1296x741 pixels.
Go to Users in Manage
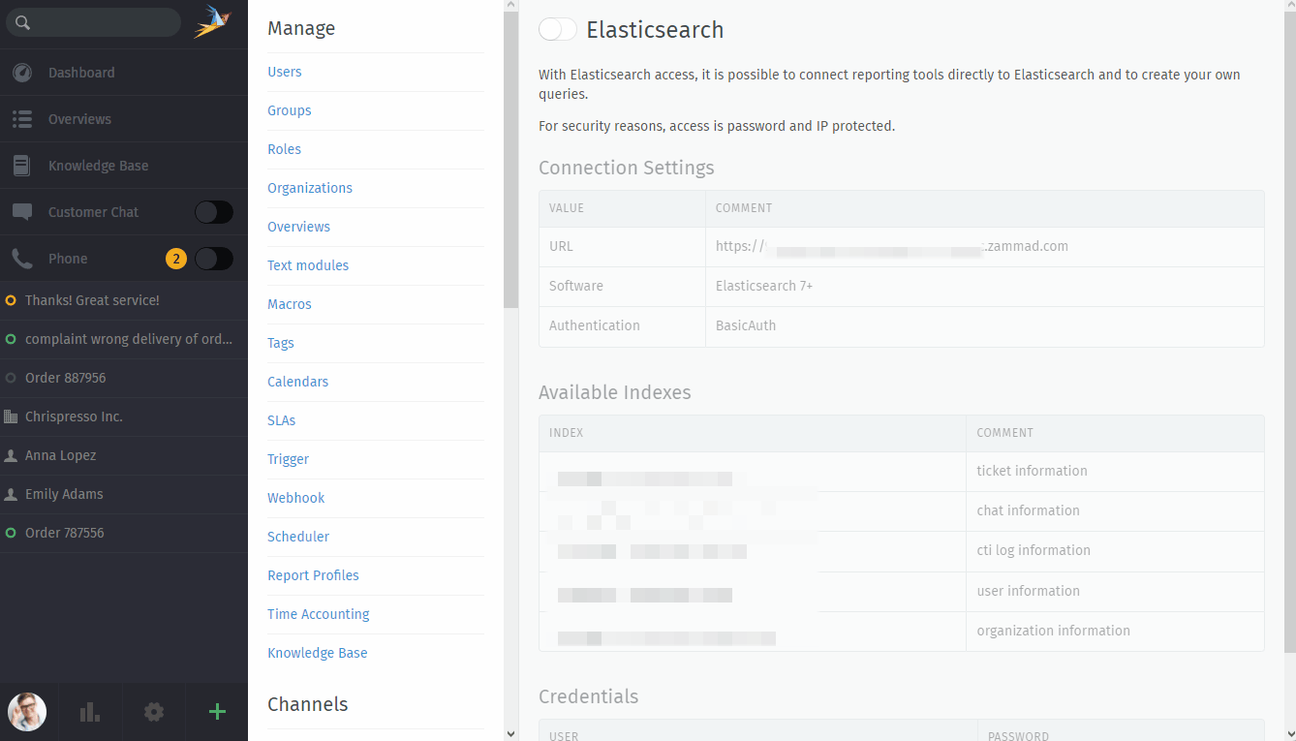coord(285,72)
